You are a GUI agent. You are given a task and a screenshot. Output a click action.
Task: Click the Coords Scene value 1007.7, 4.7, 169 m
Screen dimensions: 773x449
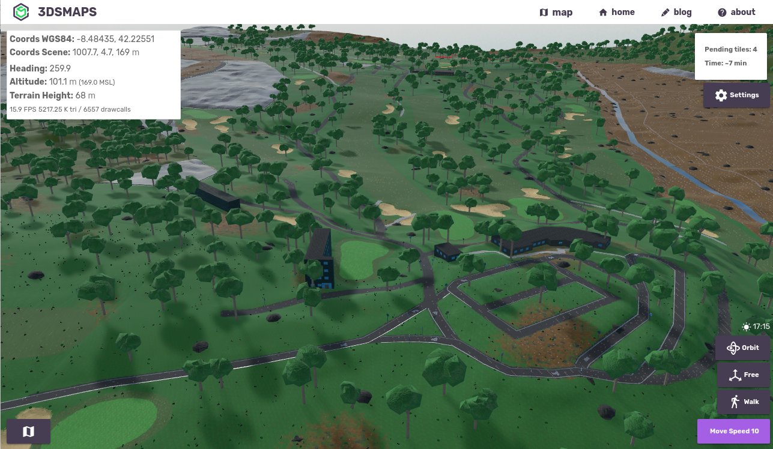pos(106,52)
